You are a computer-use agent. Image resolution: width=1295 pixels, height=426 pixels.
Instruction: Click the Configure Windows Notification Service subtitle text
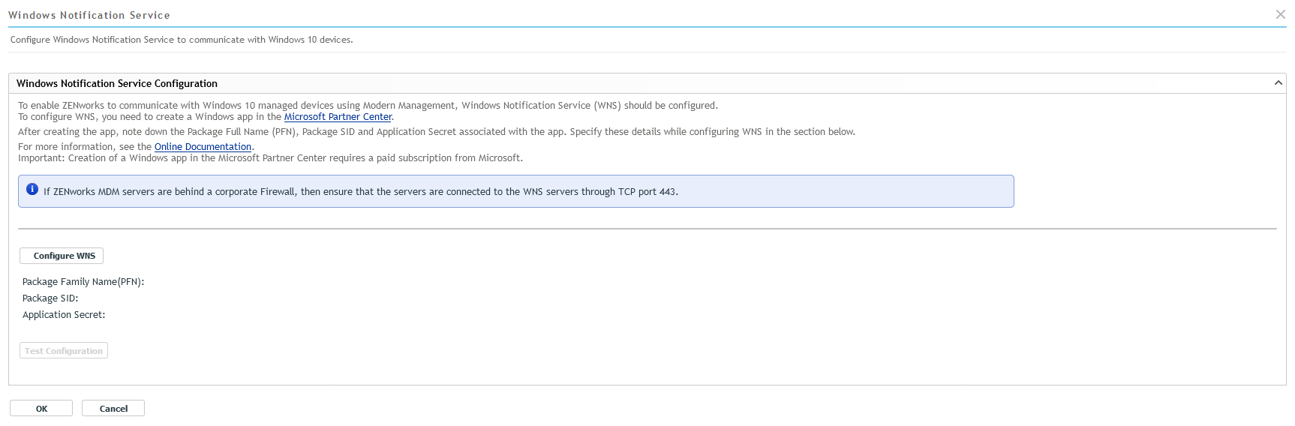[182, 40]
